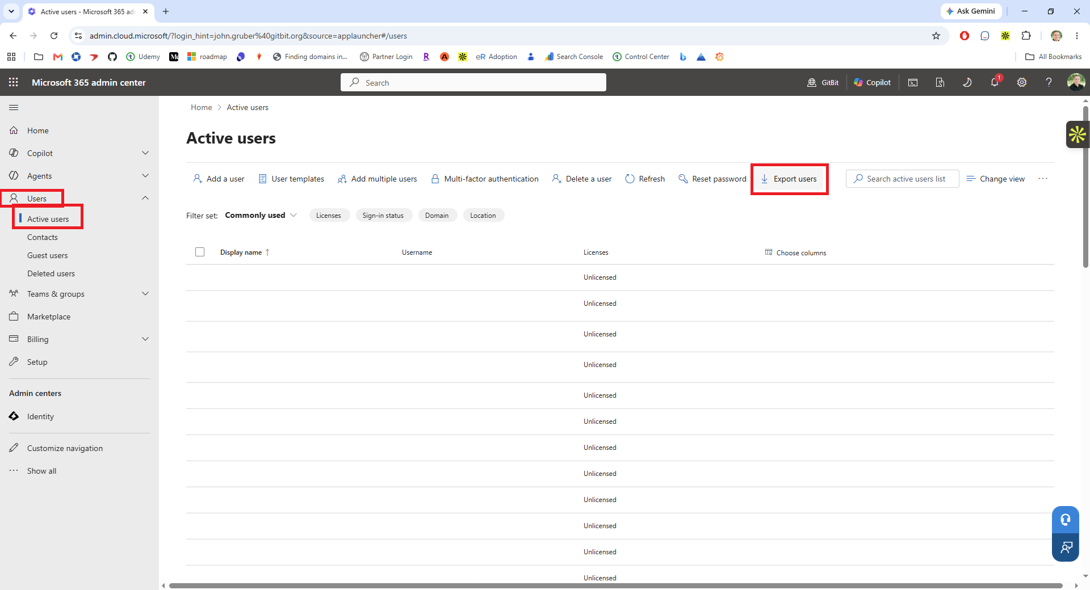Collapse the navigation hamburger menu
This screenshot has height=590, width=1090.
coord(14,107)
